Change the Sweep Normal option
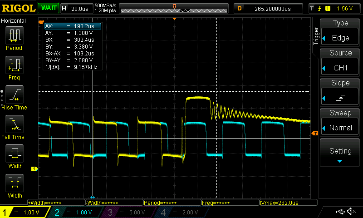 [x=340, y=122]
